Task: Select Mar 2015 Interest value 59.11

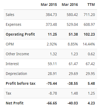Action: pos(52,64)
